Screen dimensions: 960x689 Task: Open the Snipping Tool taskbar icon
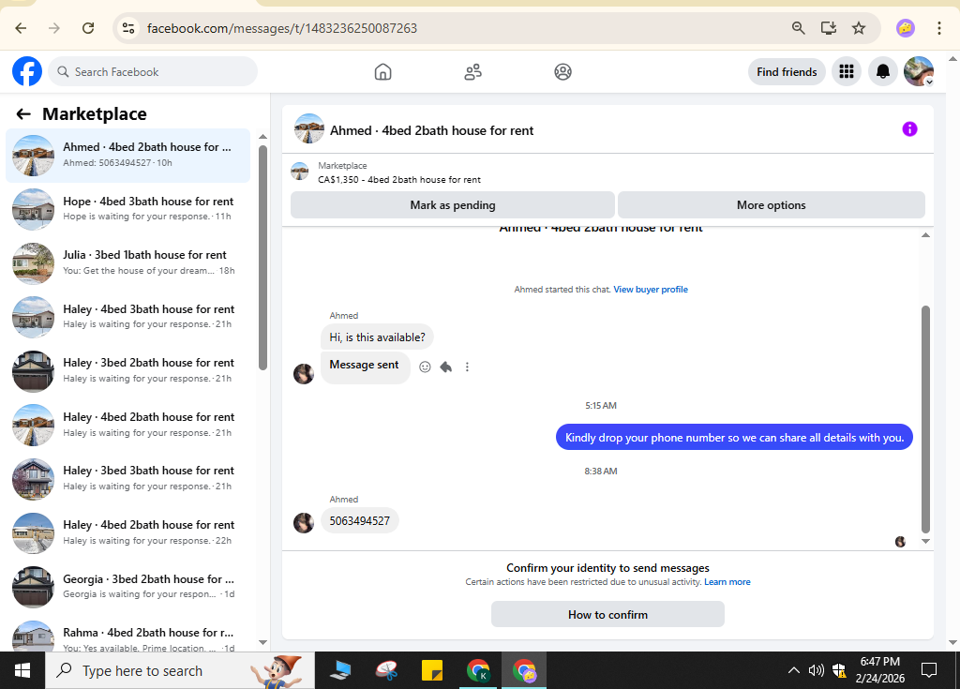387,670
